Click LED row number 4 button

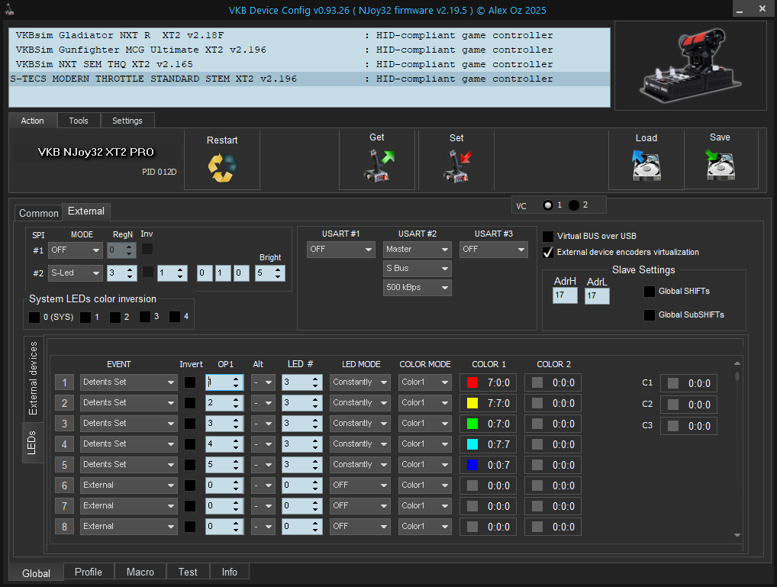click(64, 444)
